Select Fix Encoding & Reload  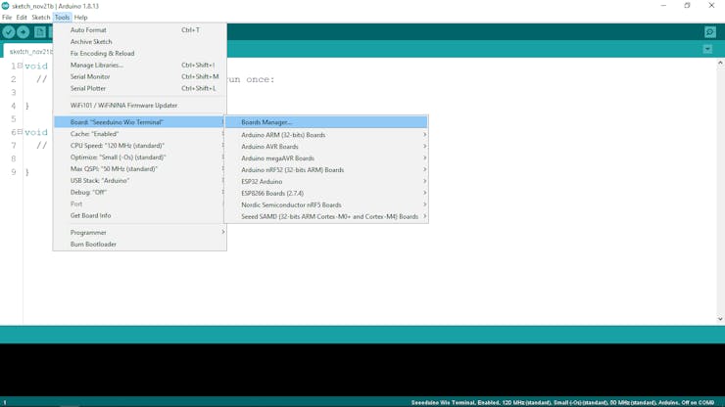pos(140,53)
